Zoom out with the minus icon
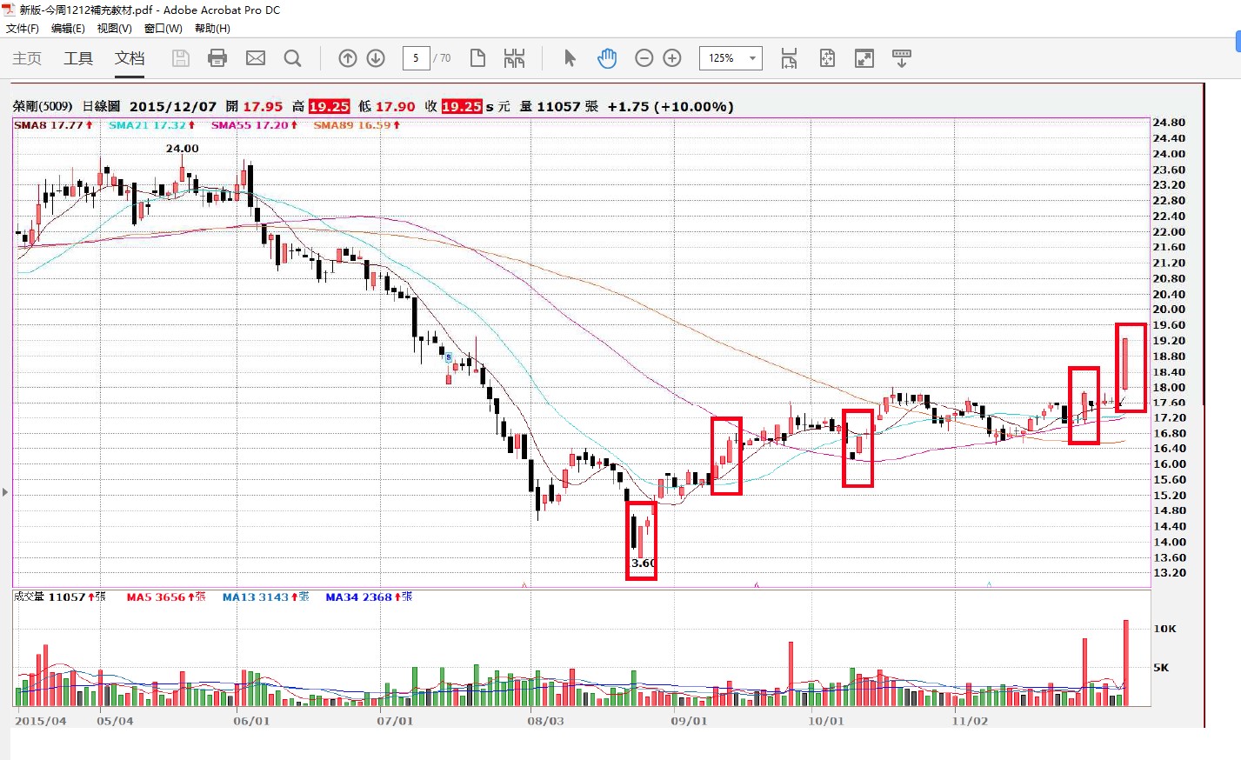Screen dimensions: 1241x760 [644, 58]
